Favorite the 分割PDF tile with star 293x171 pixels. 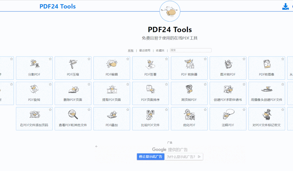[x=50, y=59]
